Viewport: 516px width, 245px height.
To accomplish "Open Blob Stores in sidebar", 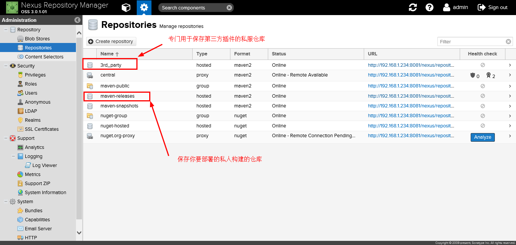I will coord(37,39).
